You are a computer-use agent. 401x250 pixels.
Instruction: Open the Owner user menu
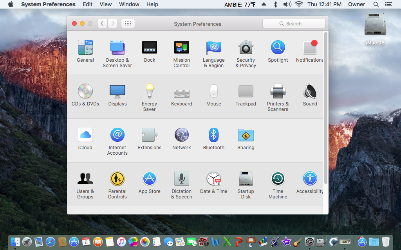pyautogui.click(x=356, y=4)
